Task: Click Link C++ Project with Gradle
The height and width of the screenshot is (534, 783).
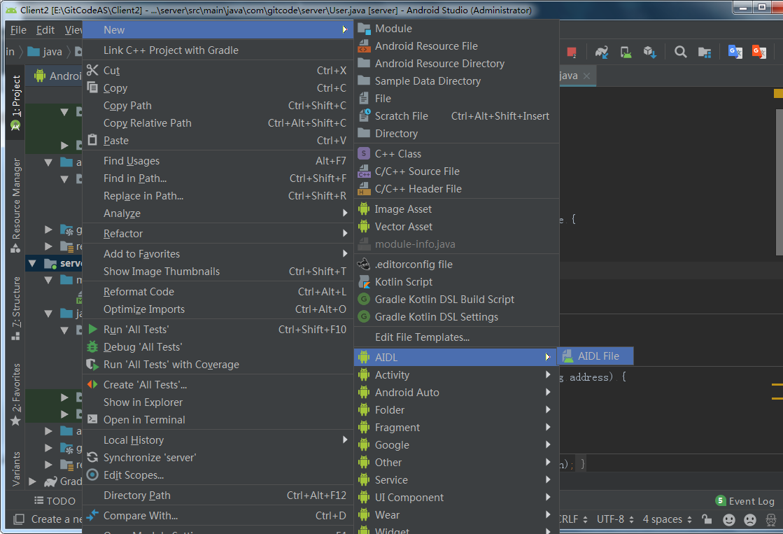Action: 218,50
